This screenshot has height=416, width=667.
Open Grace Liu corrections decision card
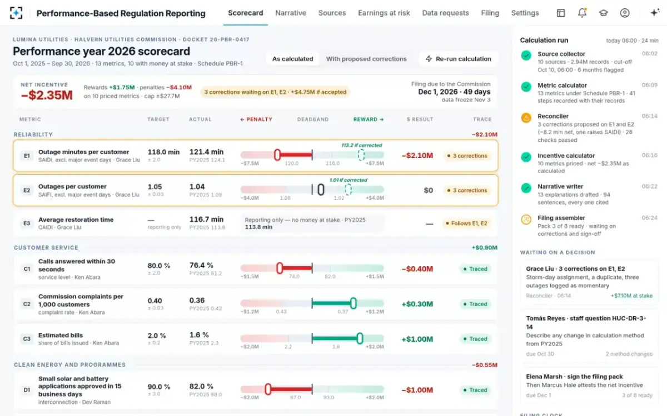(x=589, y=282)
